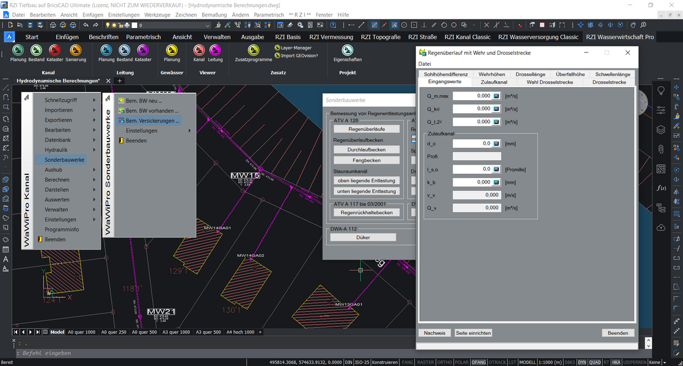
Task: Click the Regenrückhaltebecken button
Action: (367, 213)
